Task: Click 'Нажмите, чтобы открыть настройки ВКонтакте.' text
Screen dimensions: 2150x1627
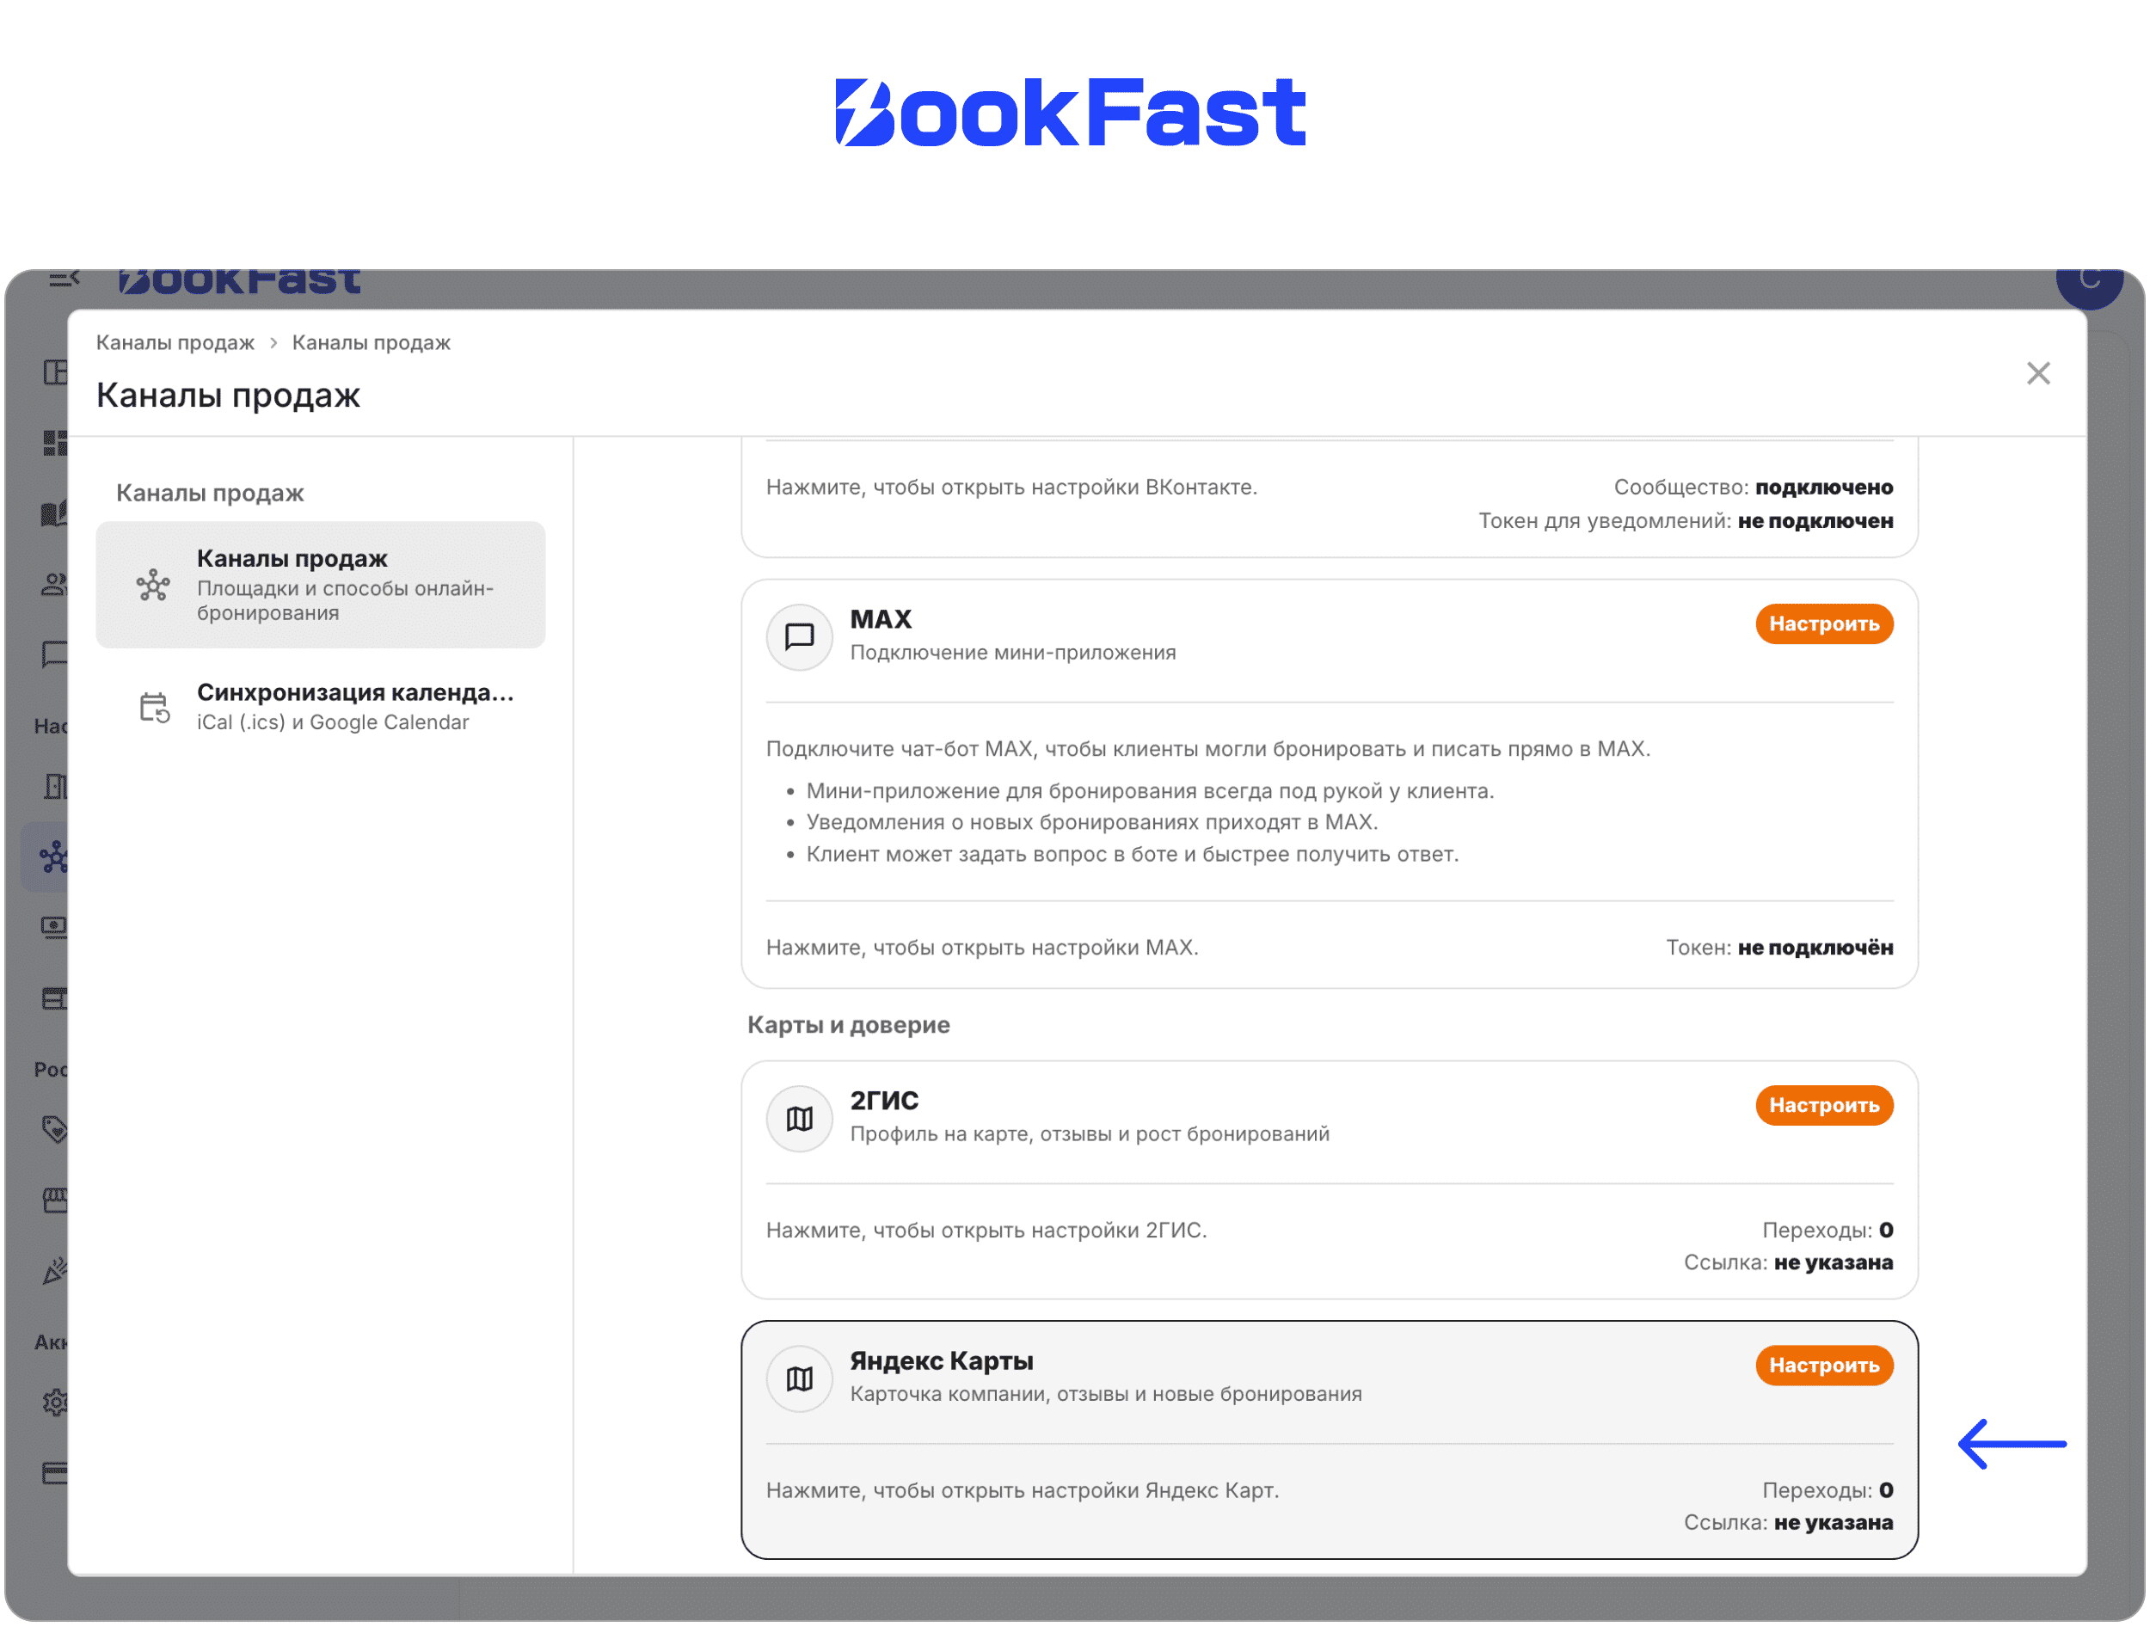Action: [1010, 487]
